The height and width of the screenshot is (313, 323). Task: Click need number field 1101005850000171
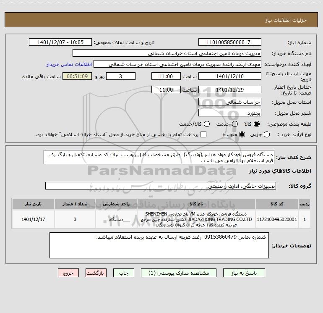(230, 42)
